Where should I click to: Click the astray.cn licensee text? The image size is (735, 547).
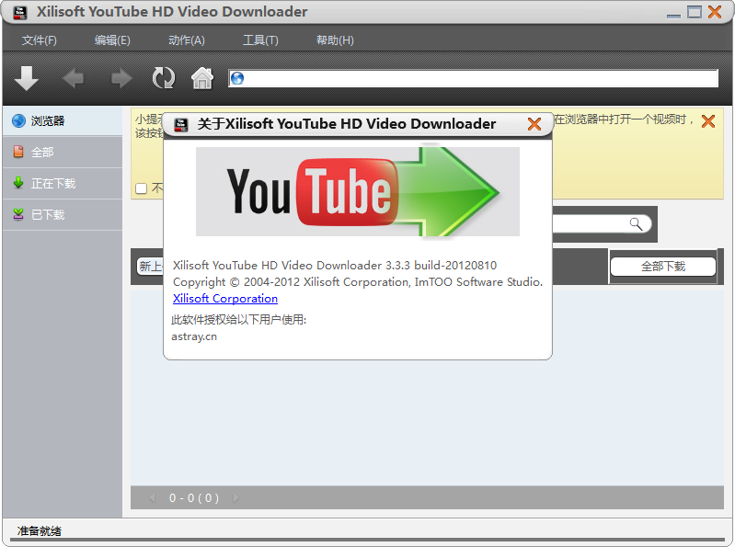coord(194,336)
